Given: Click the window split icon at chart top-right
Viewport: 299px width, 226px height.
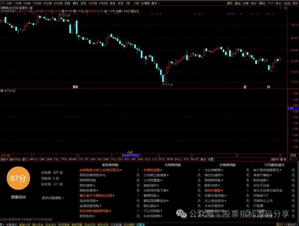Looking at the screenshot, I should 285,8.
